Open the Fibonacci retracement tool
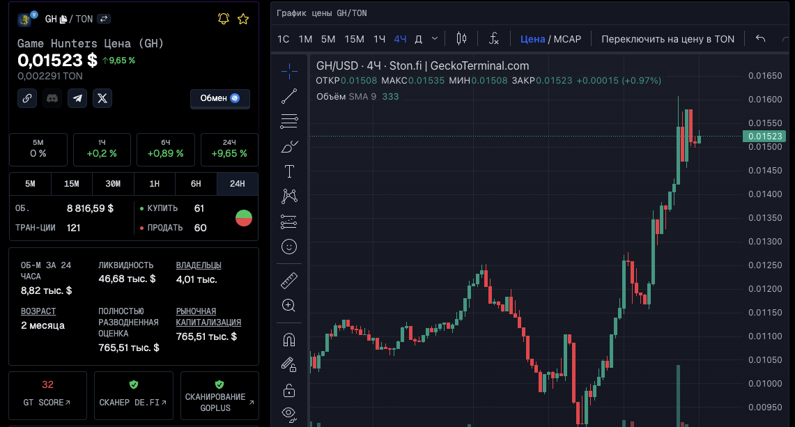Image resolution: width=795 pixels, height=427 pixels. (289, 121)
